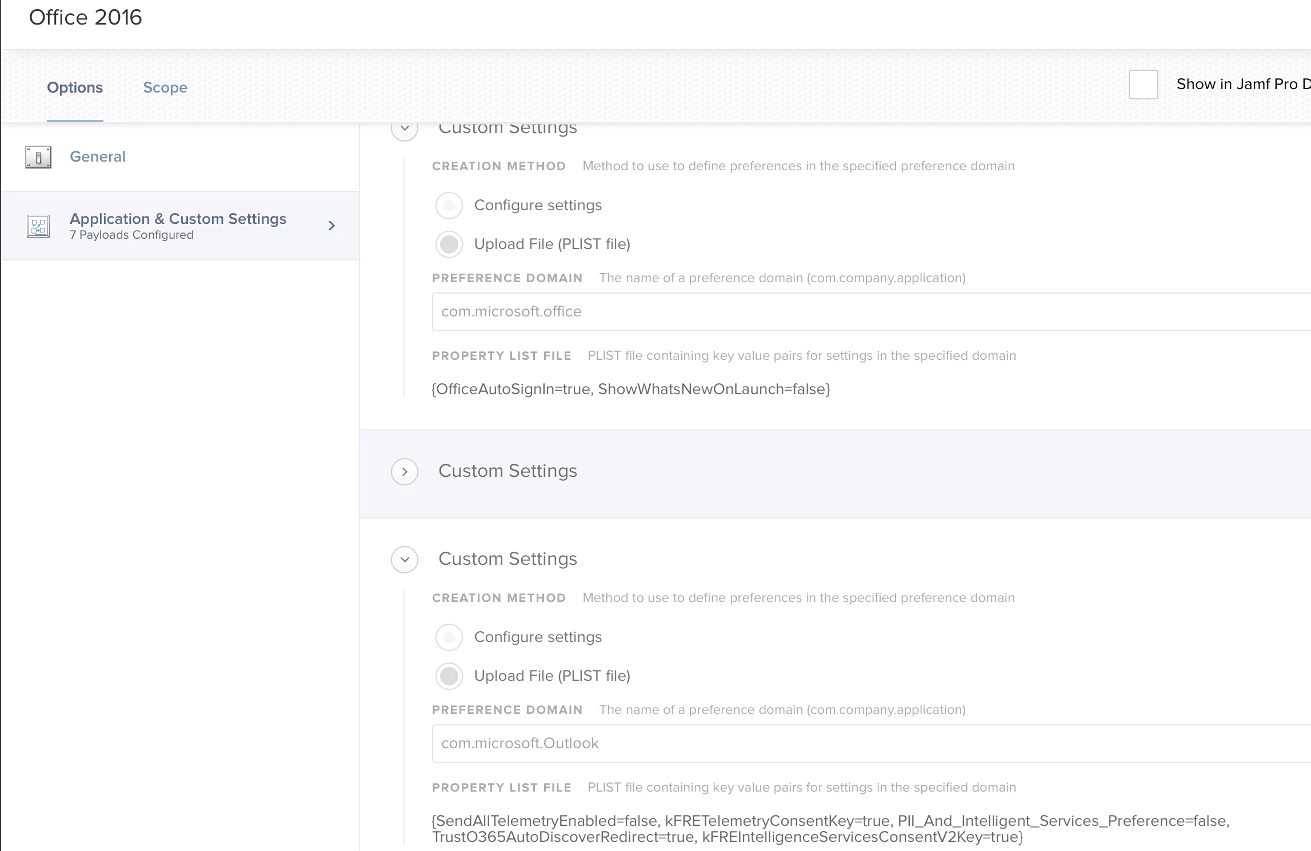Click the Custom Settings heading of collapsed section
Screen dimensions: 1311x851
click(x=508, y=471)
